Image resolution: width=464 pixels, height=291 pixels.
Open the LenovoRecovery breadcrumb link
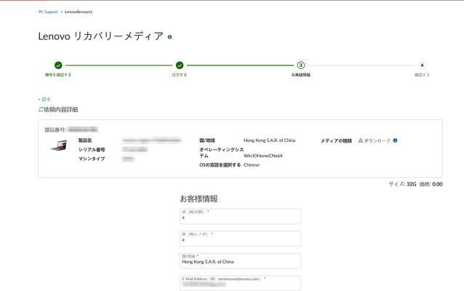79,12
